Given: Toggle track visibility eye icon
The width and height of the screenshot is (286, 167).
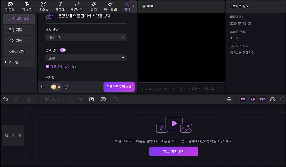Looking at the screenshot, I should [13, 135].
